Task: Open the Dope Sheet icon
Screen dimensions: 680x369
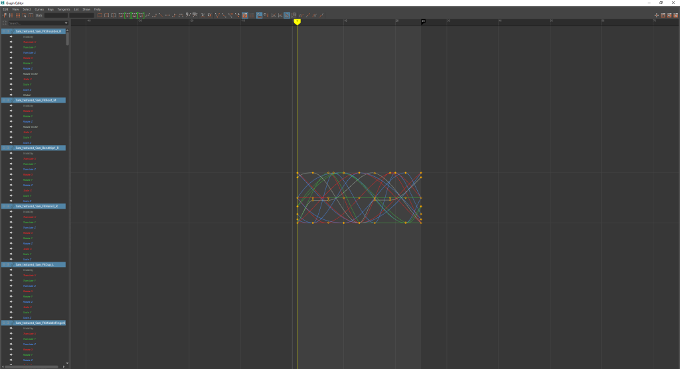Action: tap(663, 15)
